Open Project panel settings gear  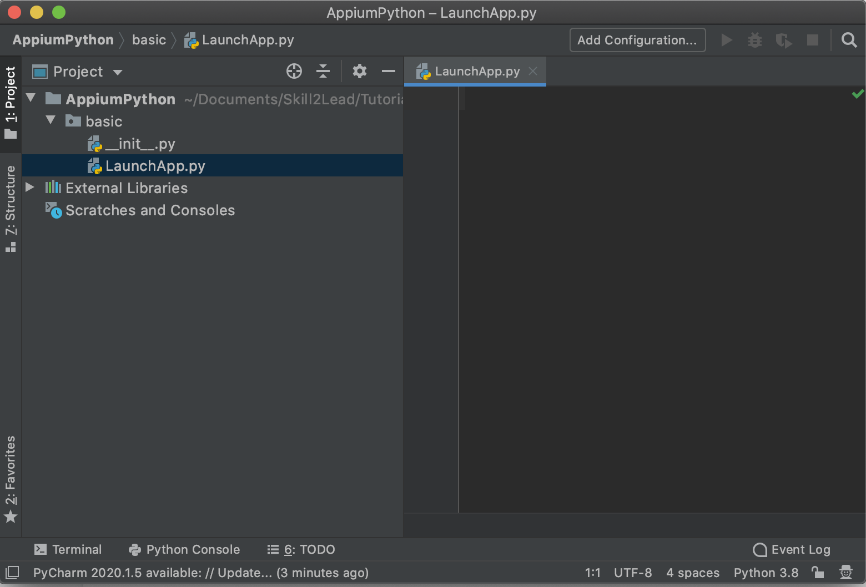coord(360,71)
